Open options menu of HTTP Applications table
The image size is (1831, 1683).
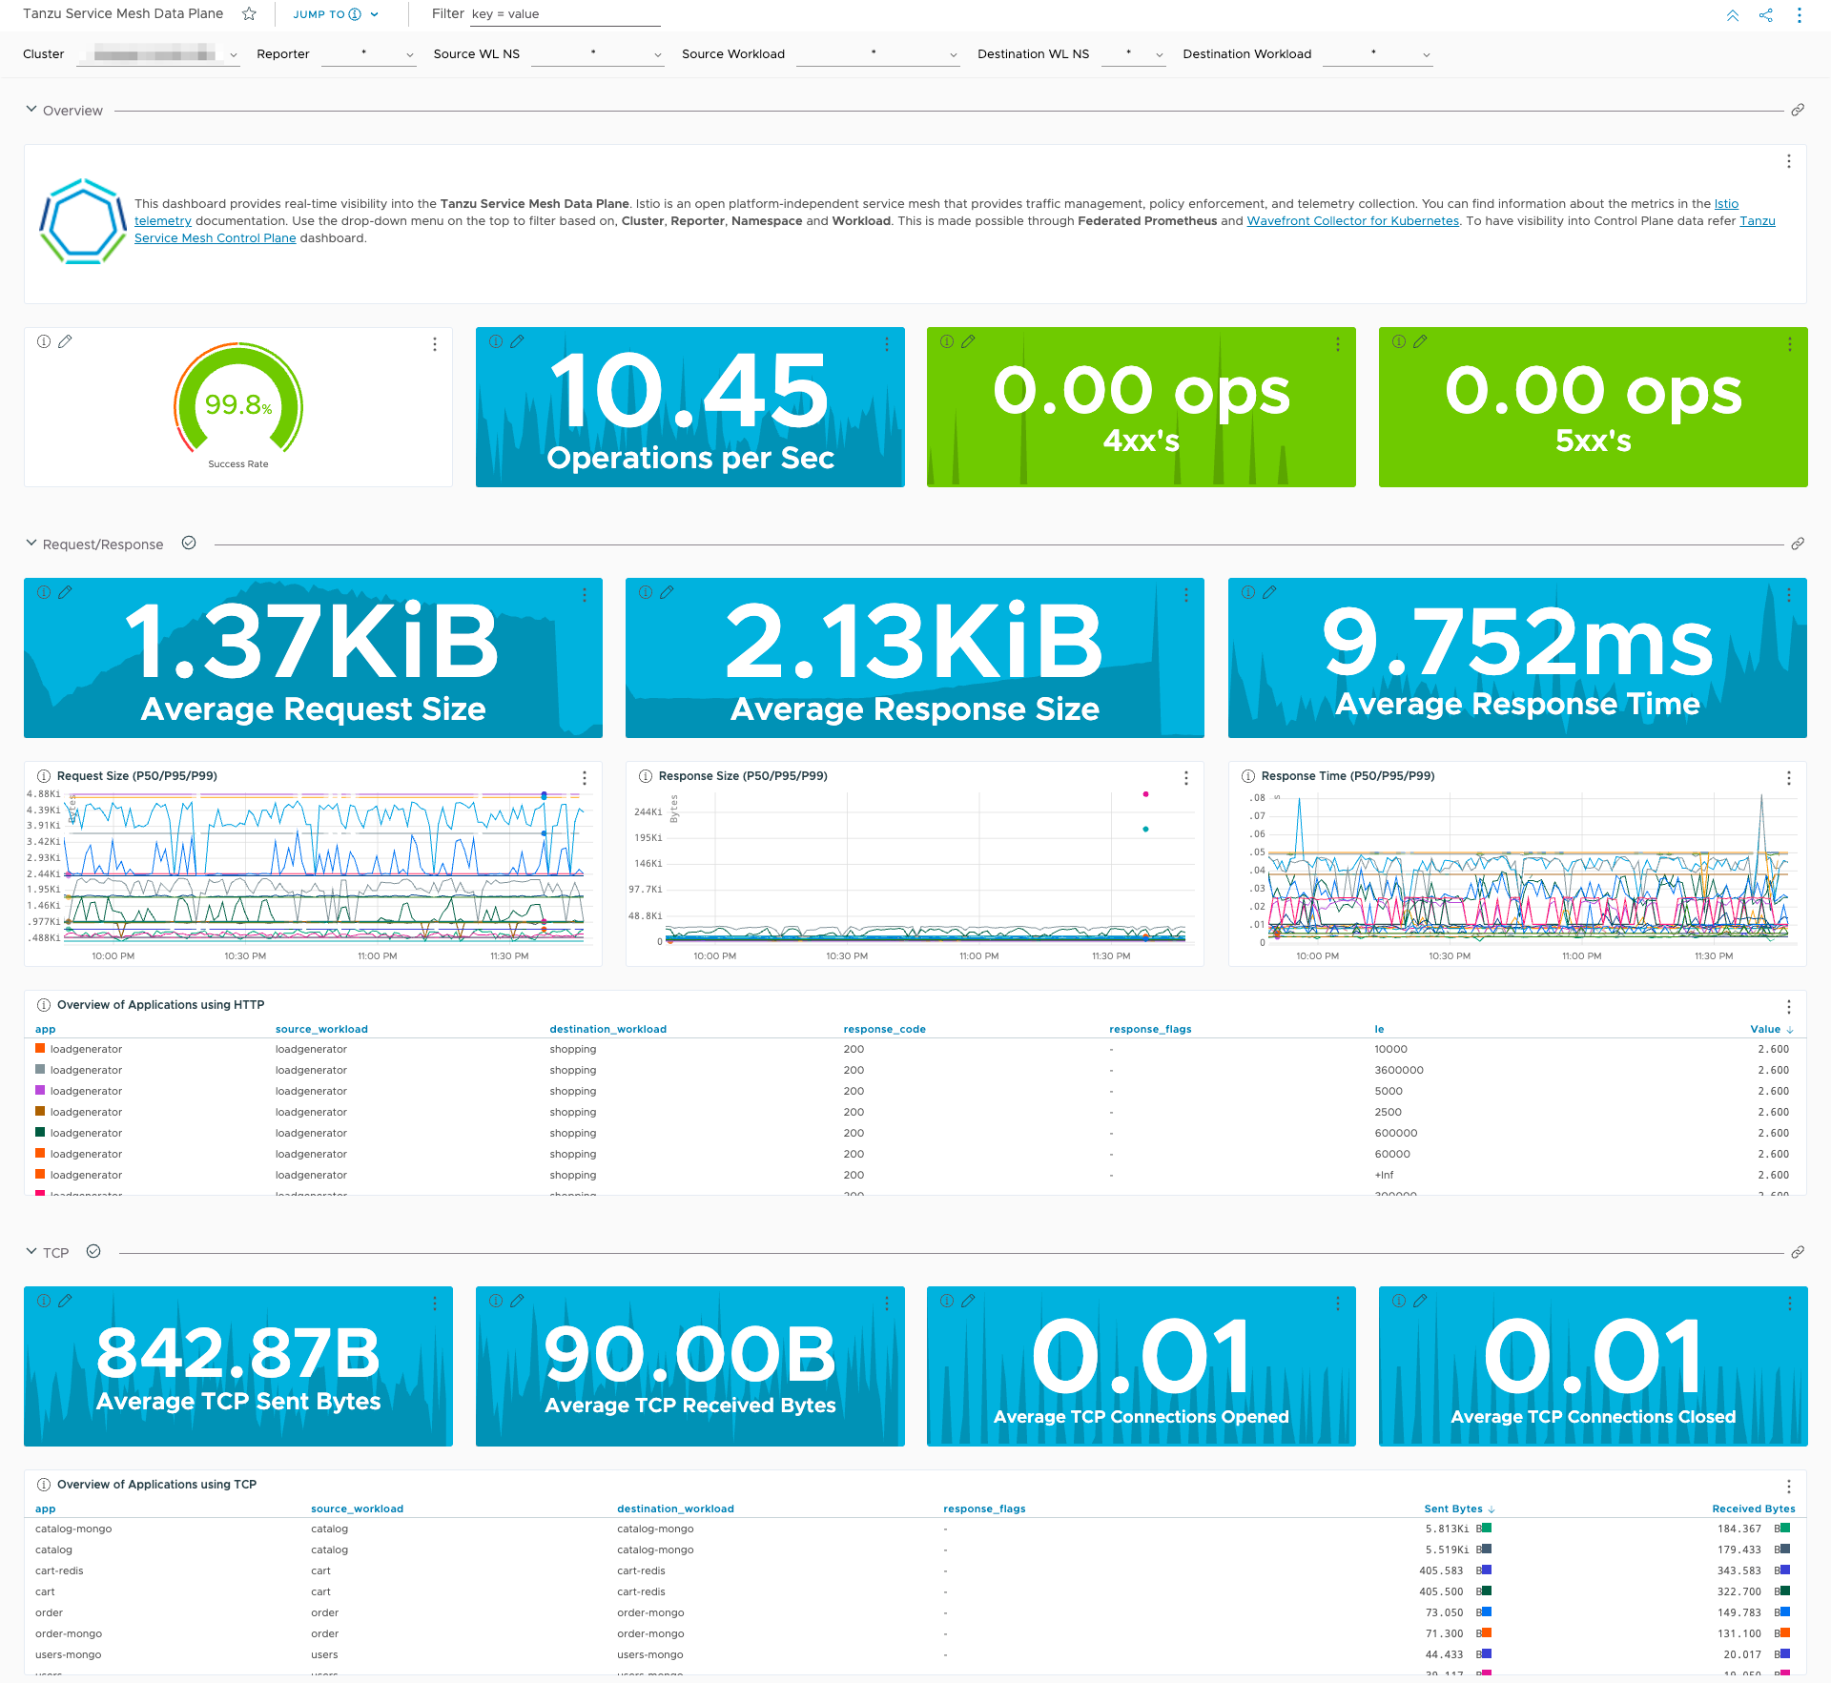pos(1789,1007)
